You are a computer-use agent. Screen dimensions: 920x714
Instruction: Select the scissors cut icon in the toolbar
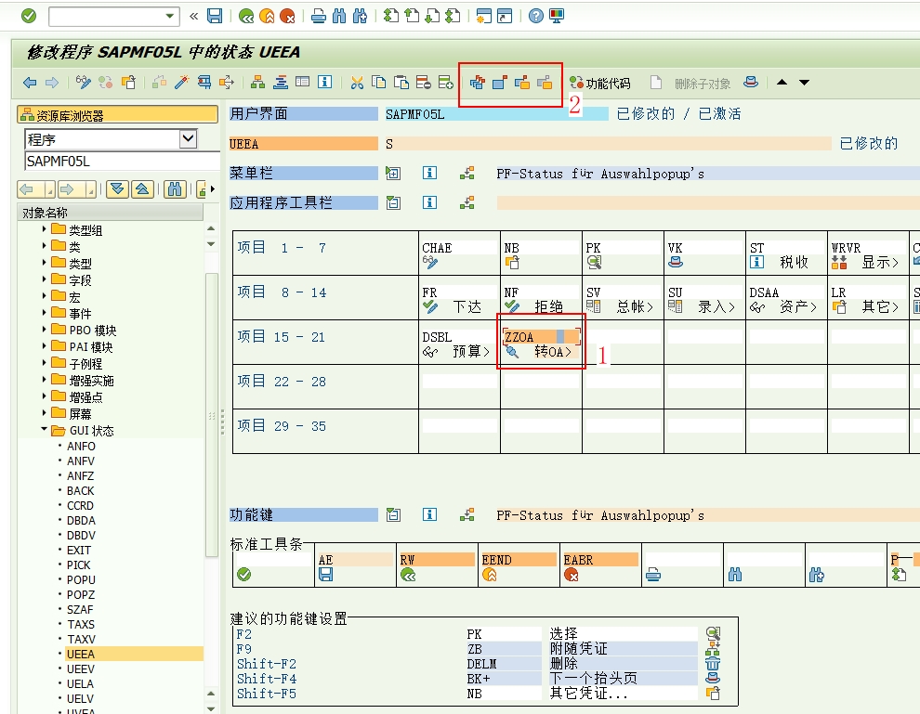point(359,82)
